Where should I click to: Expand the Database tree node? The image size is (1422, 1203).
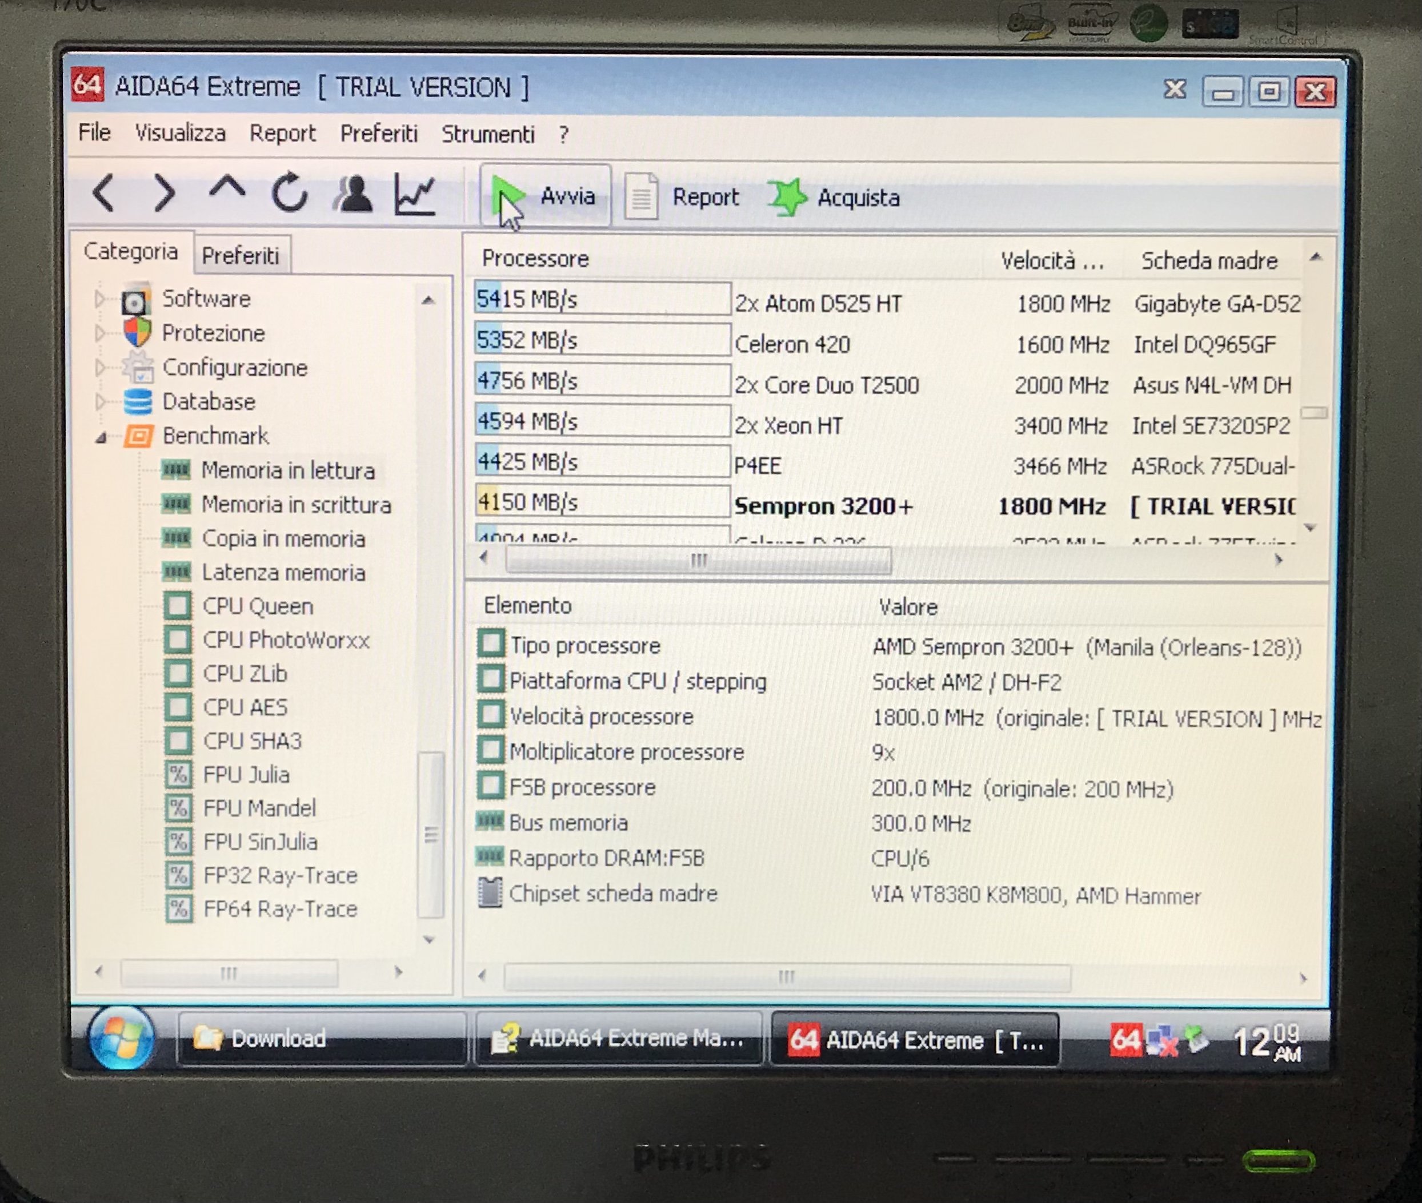pos(101,402)
